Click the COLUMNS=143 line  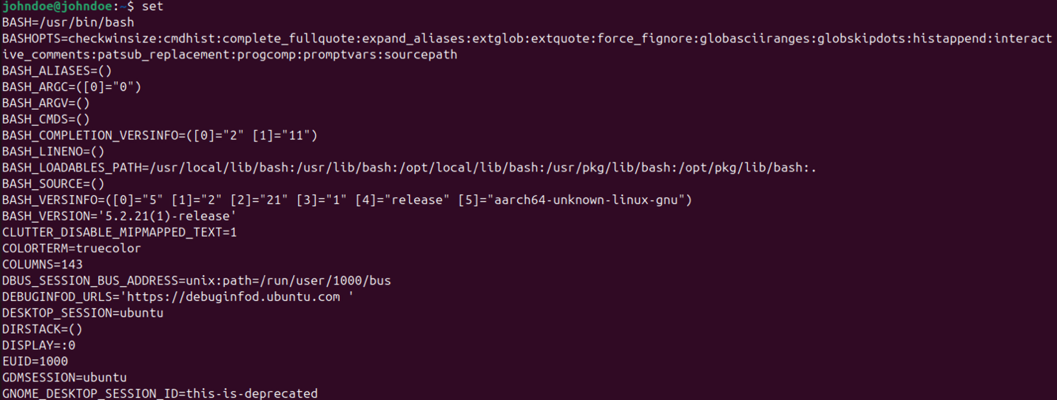(x=42, y=265)
